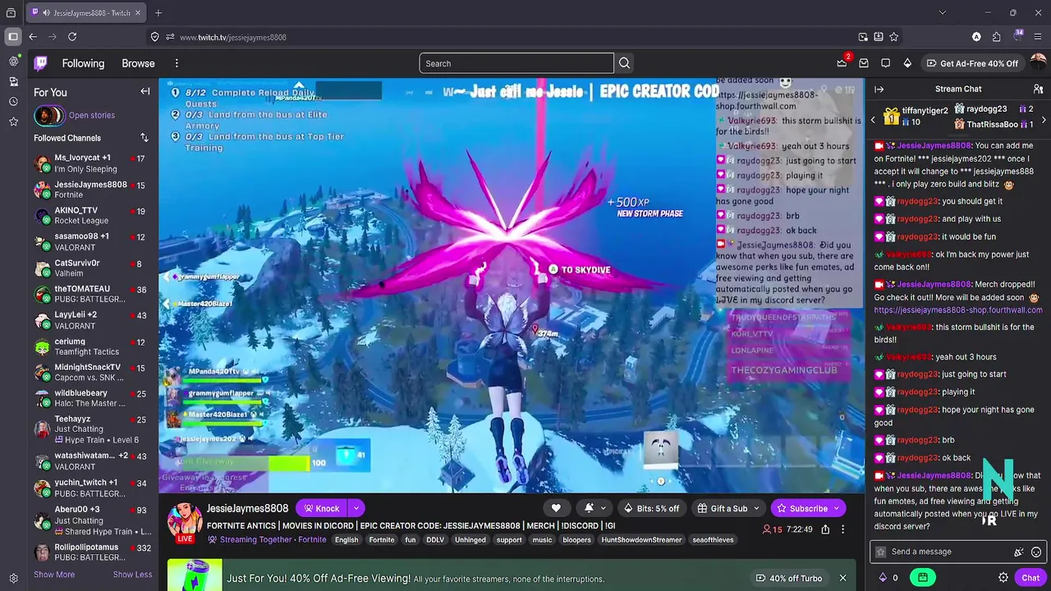The height and width of the screenshot is (591, 1051).
Task: Show next gift leaderboard with right chevron
Action: (x=1044, y=121)
